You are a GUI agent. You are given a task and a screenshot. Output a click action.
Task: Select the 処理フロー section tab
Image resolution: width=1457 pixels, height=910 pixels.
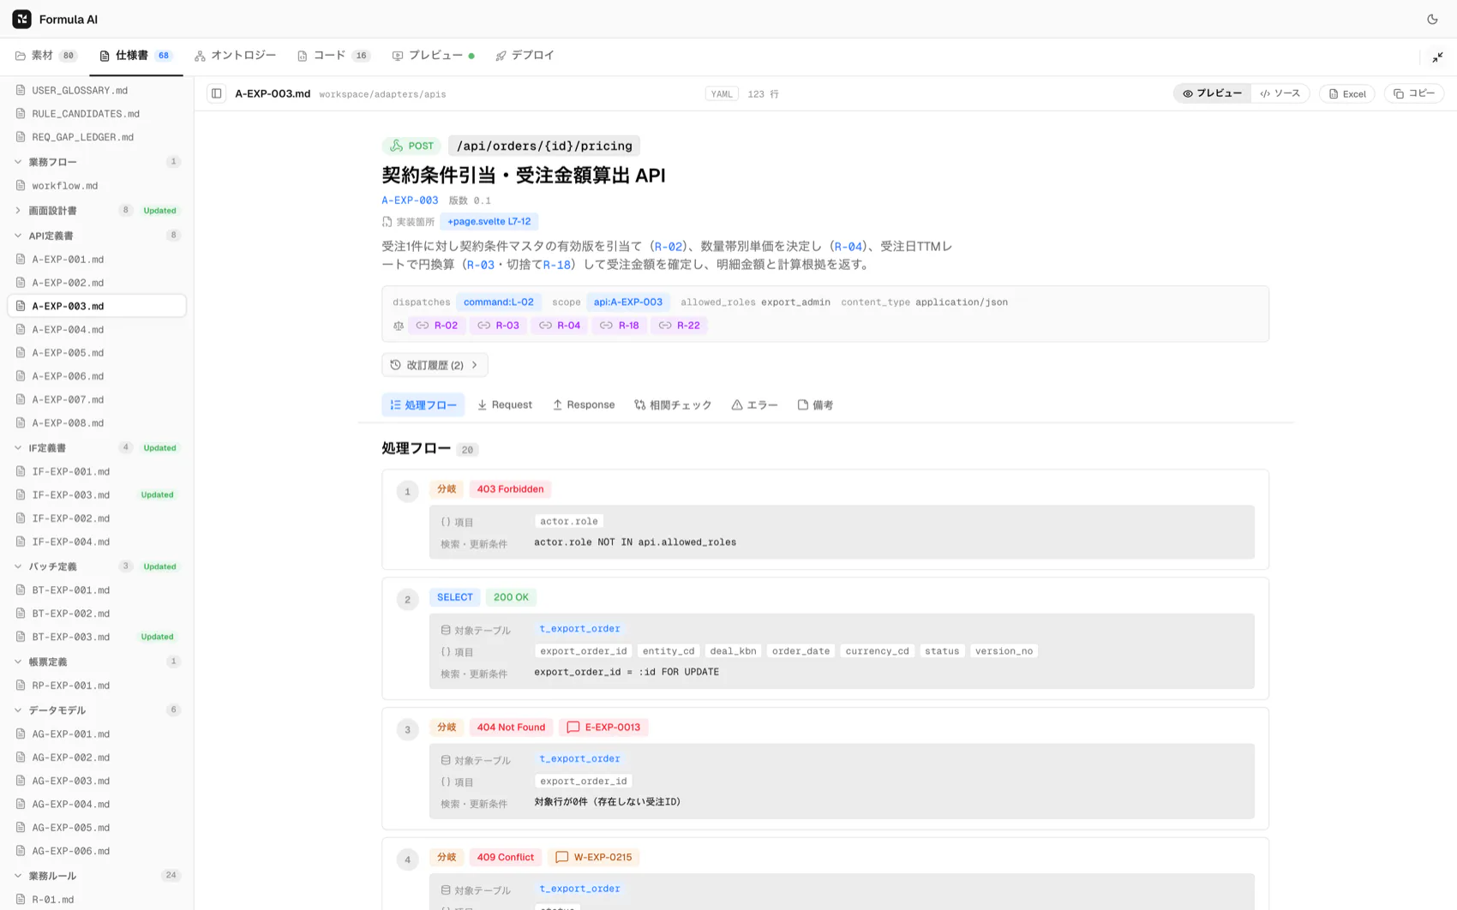[423, 405]
